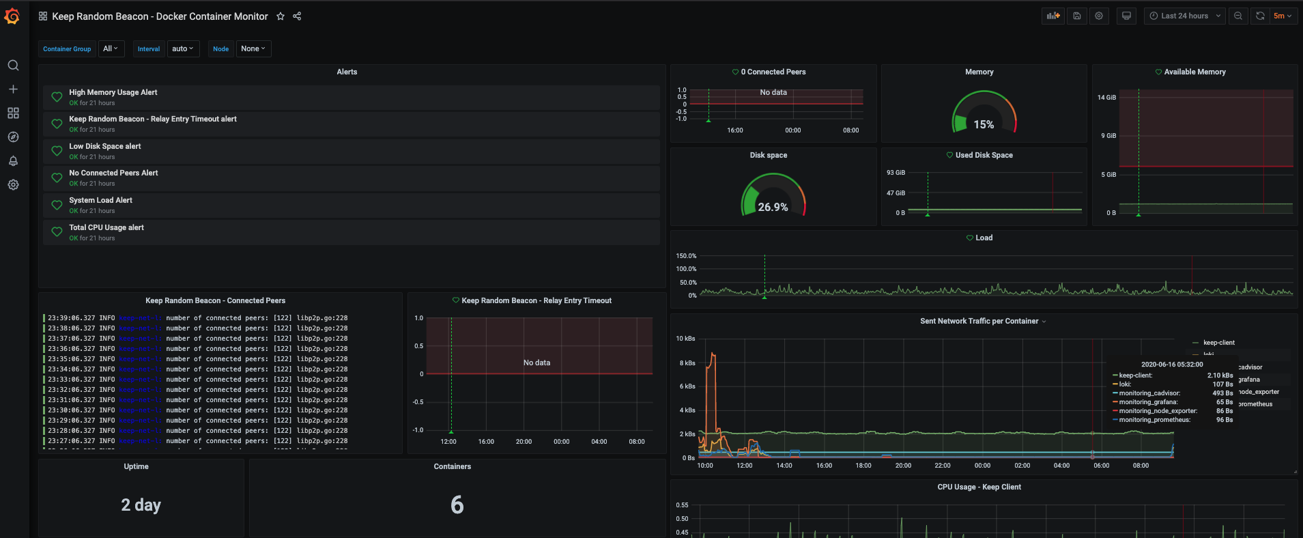
Task: Open the Disk space panel title menu
Action: point(769,155)
